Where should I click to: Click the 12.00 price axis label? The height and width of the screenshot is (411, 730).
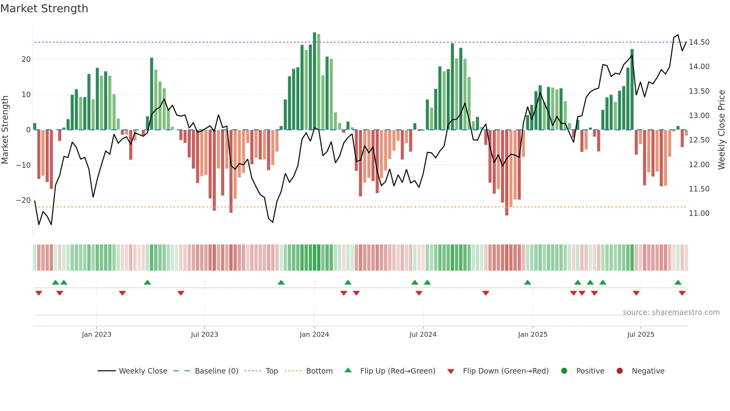pos(699,165)
